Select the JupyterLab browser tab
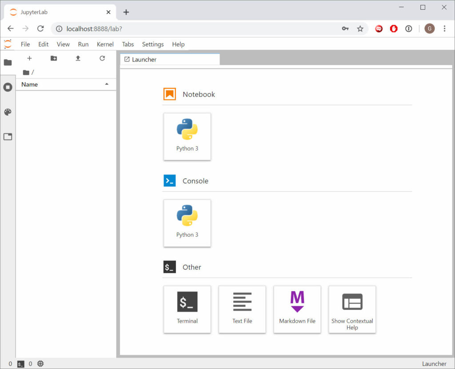455x369 pixels. point(60,12)
